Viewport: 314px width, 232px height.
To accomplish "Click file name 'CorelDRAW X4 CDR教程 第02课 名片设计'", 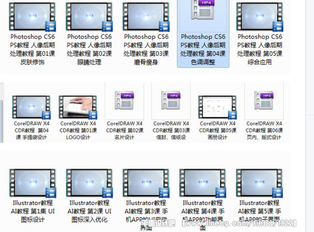I will tap(124, 130).
